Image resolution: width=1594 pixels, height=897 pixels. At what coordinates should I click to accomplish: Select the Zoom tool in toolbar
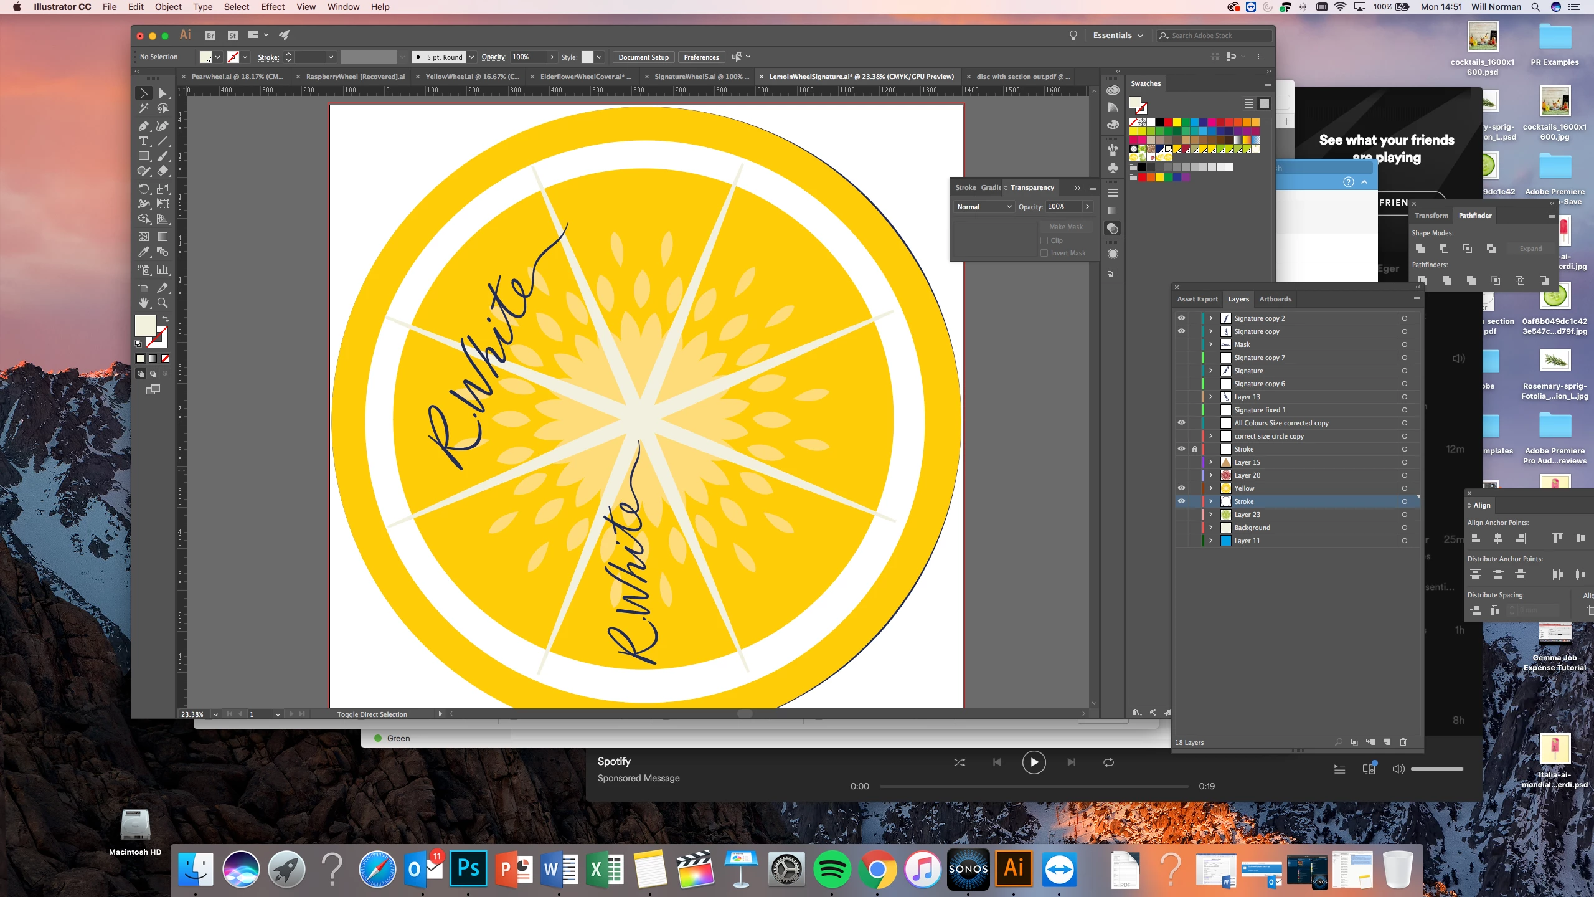[x=163, y=303]
